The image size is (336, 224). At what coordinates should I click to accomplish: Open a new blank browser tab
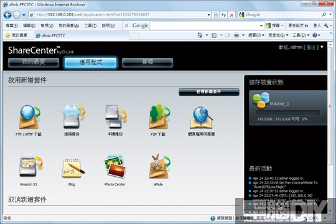[x=134, y=36]
